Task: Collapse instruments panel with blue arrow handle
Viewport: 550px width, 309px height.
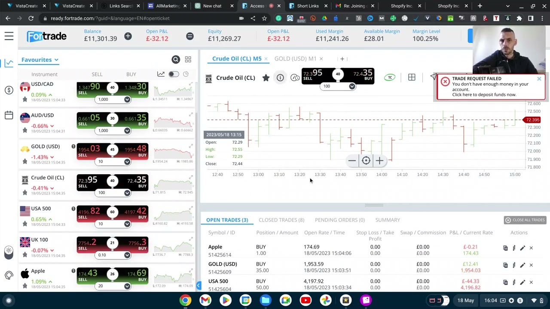Action: tap(199, 285)
